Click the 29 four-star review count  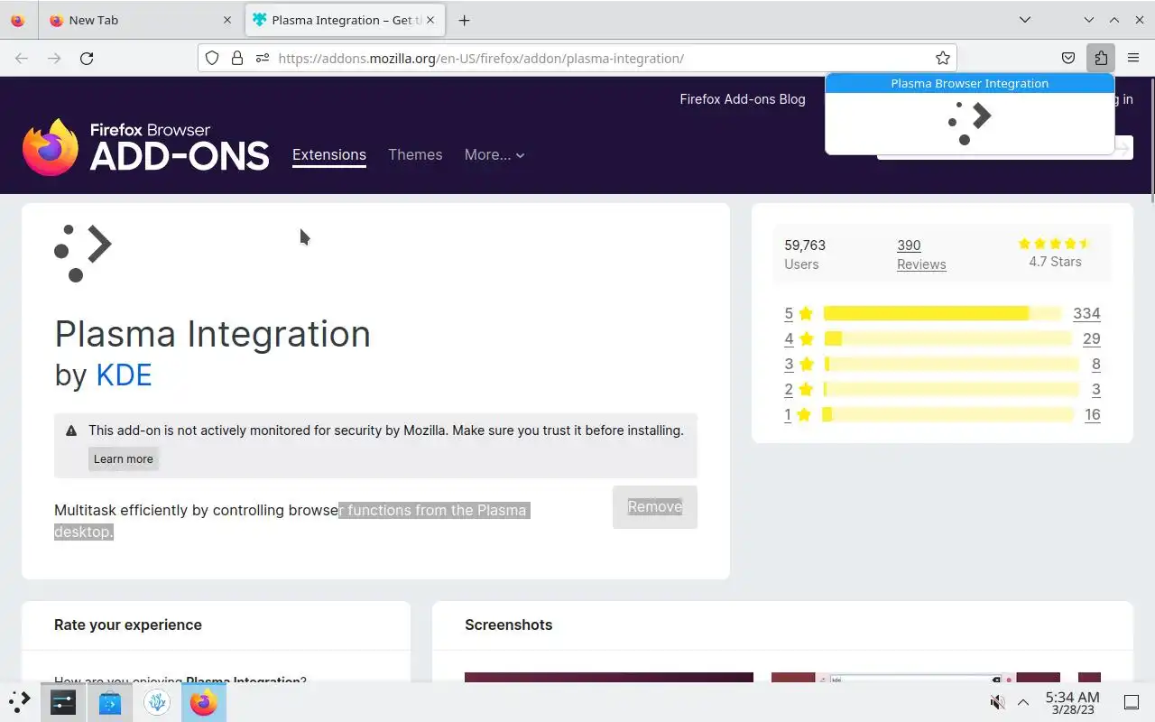(1092, 339)
